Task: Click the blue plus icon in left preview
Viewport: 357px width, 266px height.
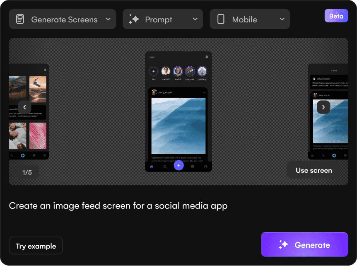Action: (x=23, y=155)
